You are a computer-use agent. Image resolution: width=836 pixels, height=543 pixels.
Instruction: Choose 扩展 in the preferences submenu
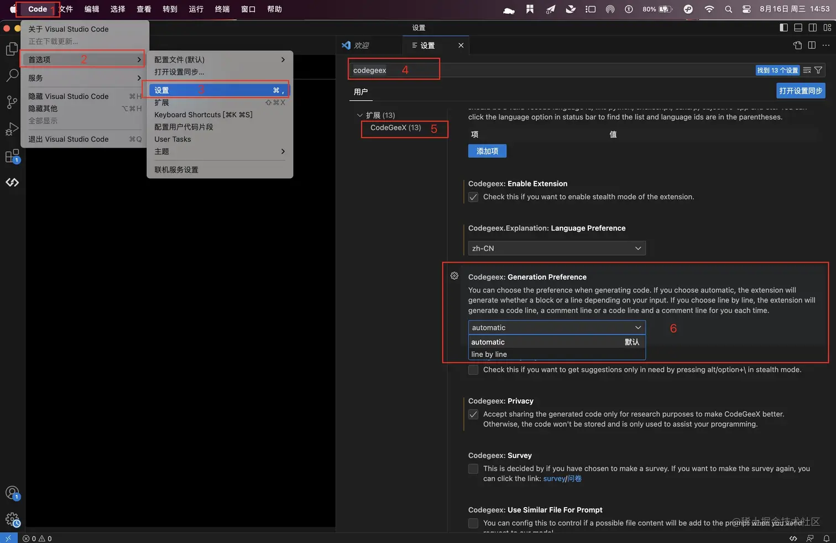[x=220, y=102]
